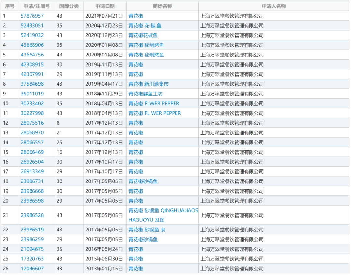Screen dimensions: 351x275
Task: Open trademark 青花椒鲜鱼工坊
Action: [x=146, y=94]
